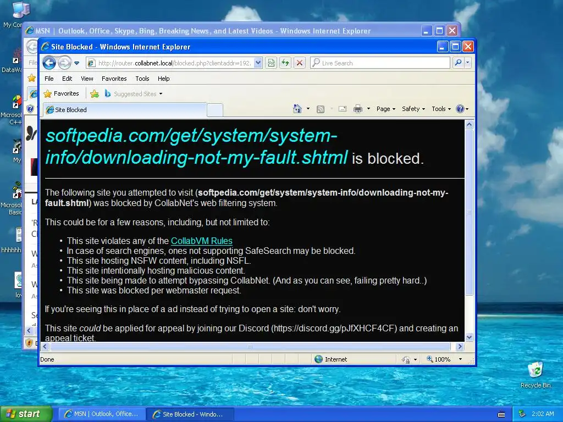Open the Favorites menu in menu bar
Screen dimensions: 563x422
click(x=114, y=79)
